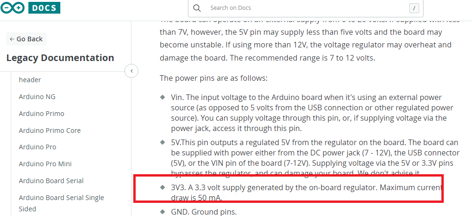The image size is (472, 216).
Task: Click the magnifying glass search icon
Action: [x=197, y=8]
